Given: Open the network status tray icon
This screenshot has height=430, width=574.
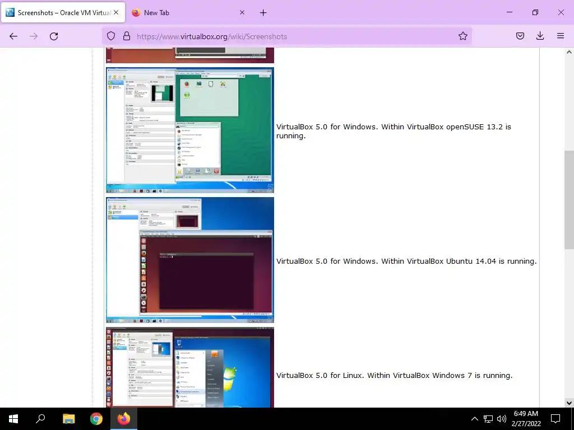Looking at the screenshot, I should tap(488, 419).
